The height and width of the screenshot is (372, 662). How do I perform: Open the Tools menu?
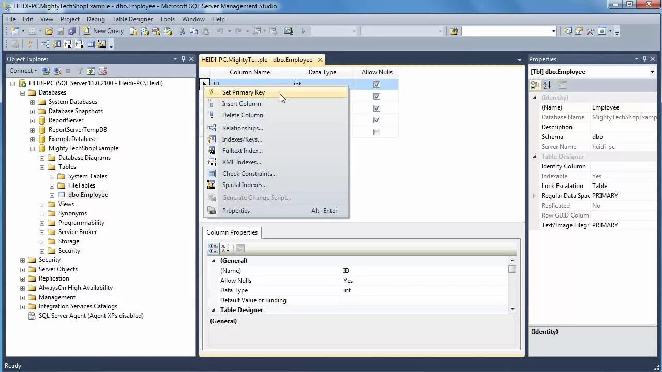[x=167, y=19]
